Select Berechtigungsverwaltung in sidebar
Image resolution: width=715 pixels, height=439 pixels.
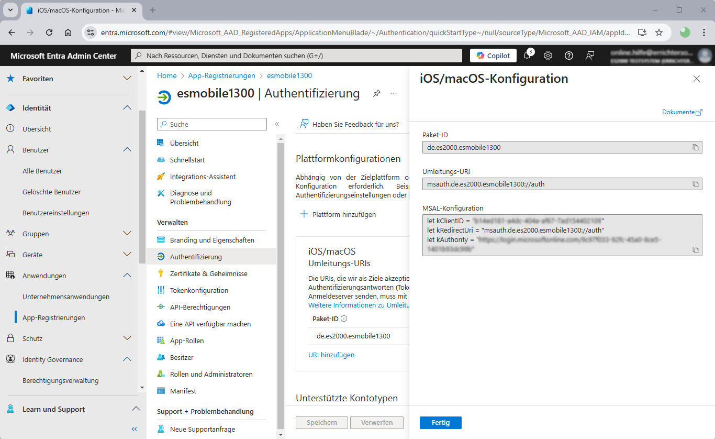coord(61,380)
